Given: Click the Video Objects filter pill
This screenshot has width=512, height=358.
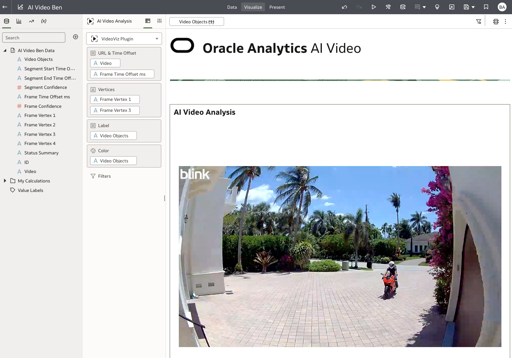Looking at the screenshot, I should 197,22.
